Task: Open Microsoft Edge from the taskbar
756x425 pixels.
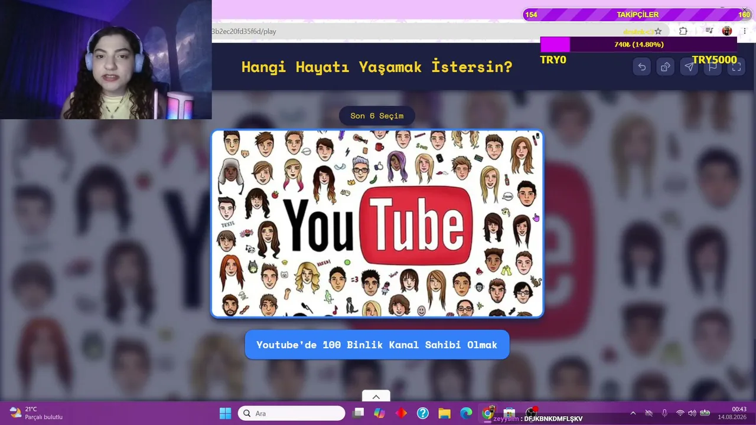Action: tap(466, 413)
